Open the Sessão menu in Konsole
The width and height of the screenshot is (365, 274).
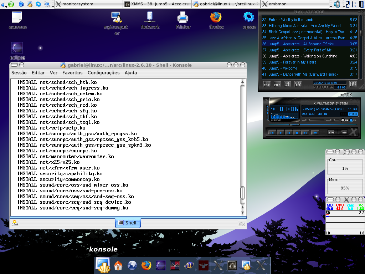pyautogui.click(x=19, y=73)
